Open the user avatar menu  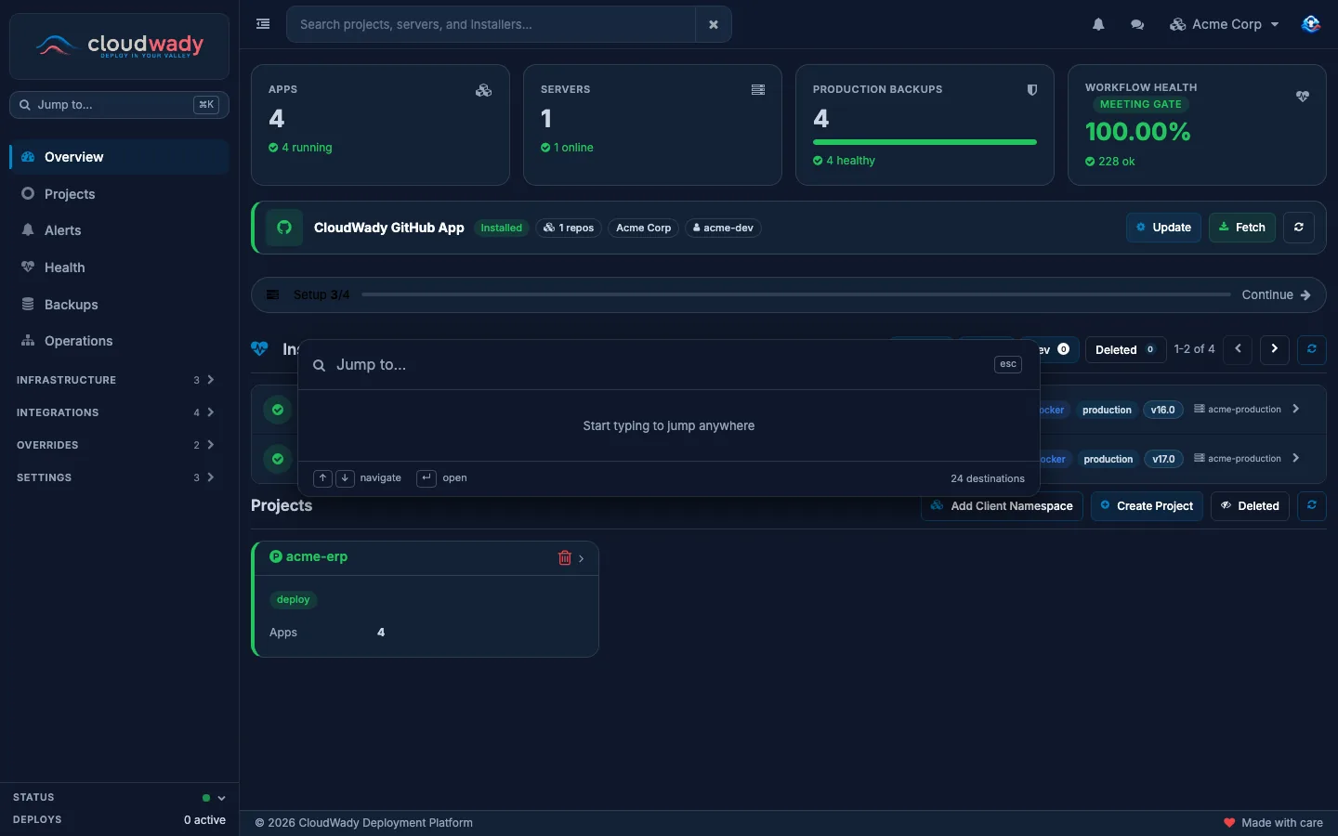click(1310, 24)
